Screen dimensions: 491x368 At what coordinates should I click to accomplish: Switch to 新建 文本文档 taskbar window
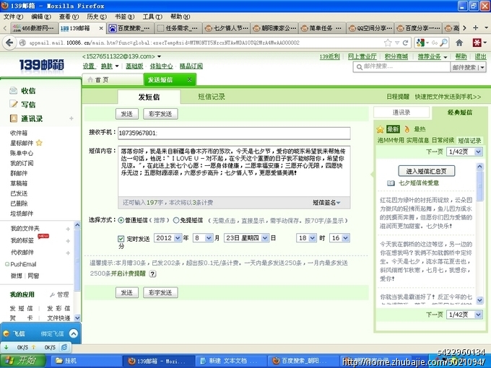tap(231, 361)
